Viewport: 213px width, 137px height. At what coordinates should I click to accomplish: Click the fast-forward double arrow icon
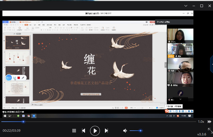point(209,121)
